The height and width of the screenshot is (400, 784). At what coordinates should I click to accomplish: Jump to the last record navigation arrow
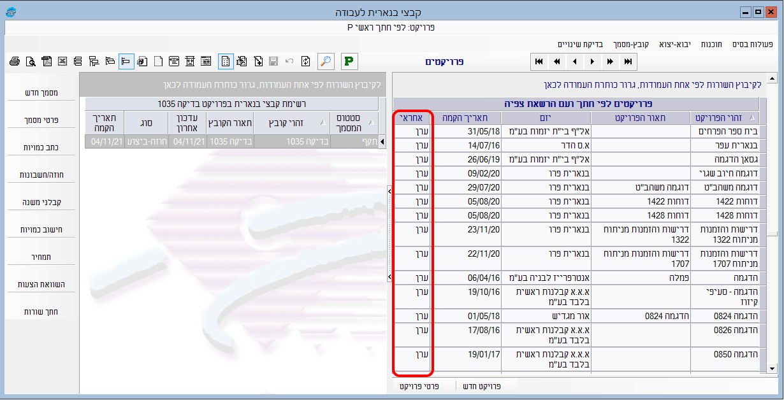pyautogui.click(x=628, y=62)
